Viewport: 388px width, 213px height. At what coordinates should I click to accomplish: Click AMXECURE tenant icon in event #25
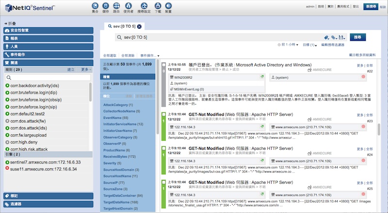point(309,187)
